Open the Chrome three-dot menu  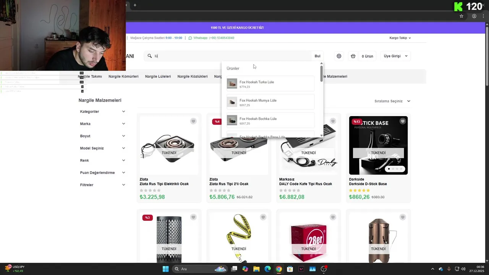pyautogui.click(x=483, y=16)
